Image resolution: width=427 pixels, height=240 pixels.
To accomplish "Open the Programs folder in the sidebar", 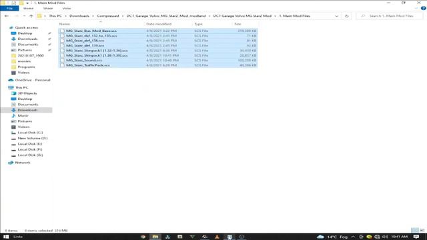I will click(x=26, y=67).
